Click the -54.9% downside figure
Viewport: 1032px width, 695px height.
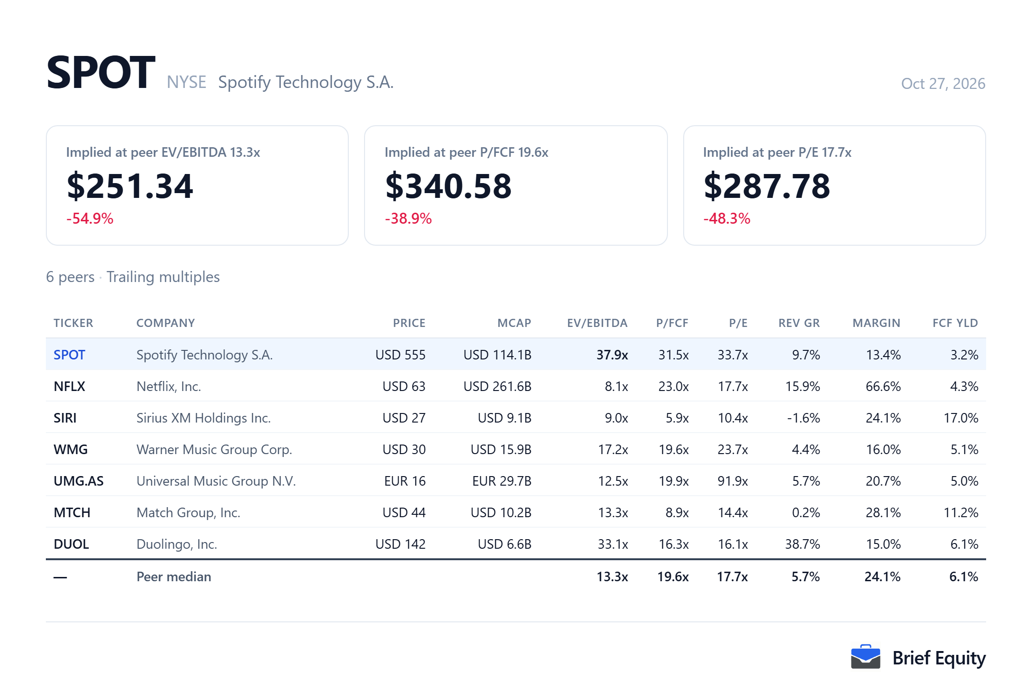[x=90, y=218]
